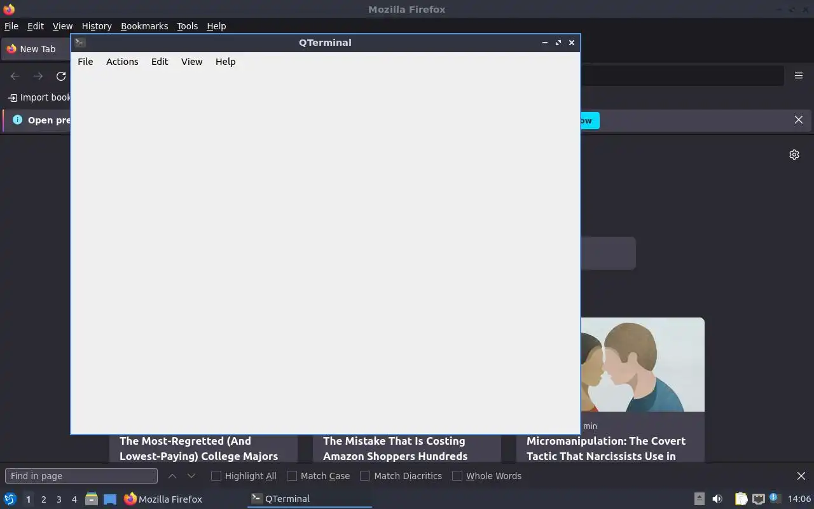Image resolution: width=814 pixels, height=509 pixels.
Task: Open The Mistake Costing Amazon Shoppers article
Action: 395,449
